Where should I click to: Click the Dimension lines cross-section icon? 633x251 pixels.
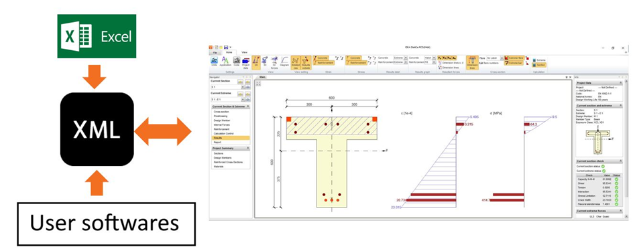[x=472, y=63]
